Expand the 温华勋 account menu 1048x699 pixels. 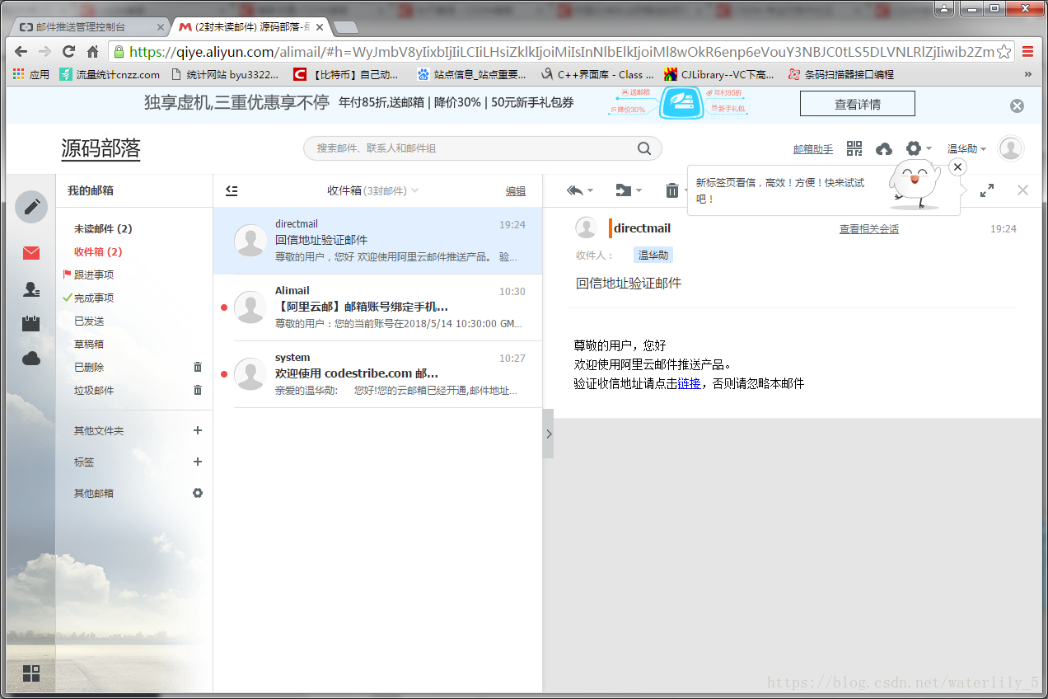point(966,149)
